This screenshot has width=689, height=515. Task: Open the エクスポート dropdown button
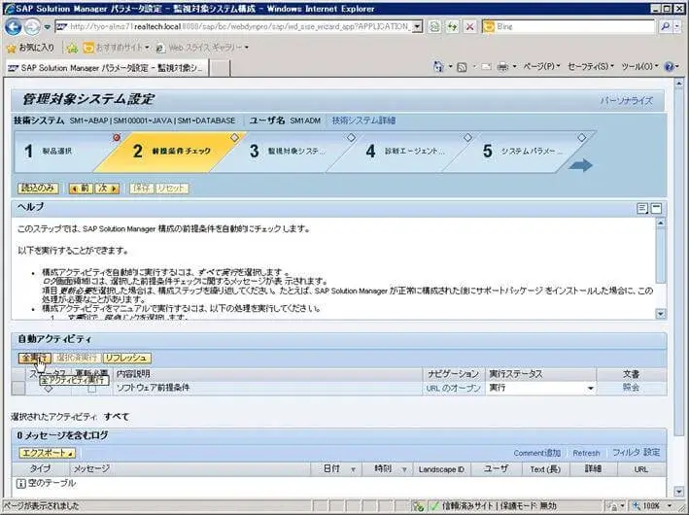48,453
